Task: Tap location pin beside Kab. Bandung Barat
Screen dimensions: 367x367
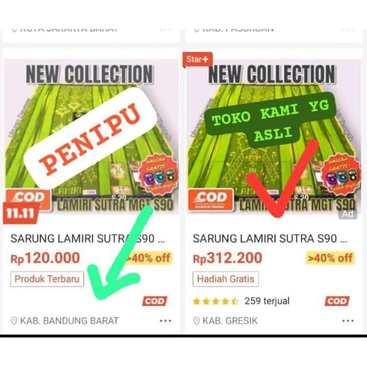Action: pyautogui.click(x=14, y=320)
